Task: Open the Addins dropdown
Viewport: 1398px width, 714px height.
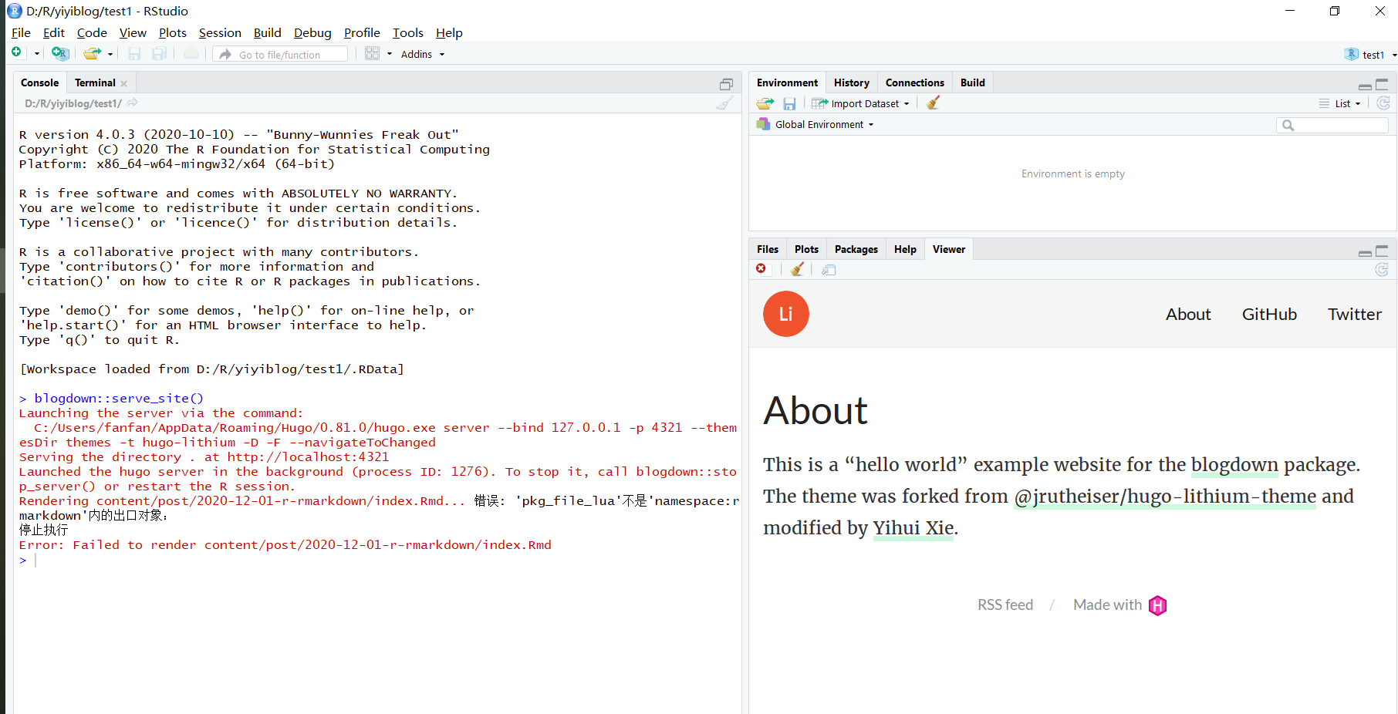Action: coord(423,54)
